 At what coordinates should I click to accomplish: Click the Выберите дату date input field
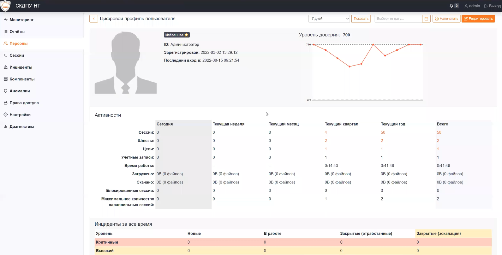pyautogui.click(x=398, y=19)
